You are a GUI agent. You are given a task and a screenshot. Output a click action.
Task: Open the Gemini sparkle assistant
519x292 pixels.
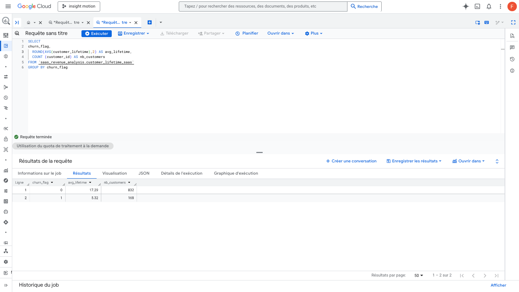[x=466, y=6]
